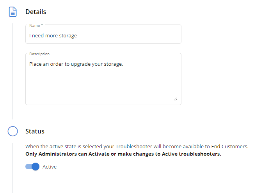Image resolution: width=270 pixels, height=193 pixels.
Task: Click the Status step circle icon
Action: tap(13, 131)
